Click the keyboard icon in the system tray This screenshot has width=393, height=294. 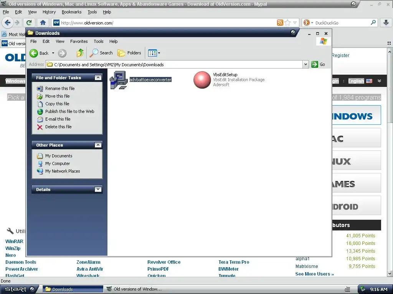click(348, 289)
